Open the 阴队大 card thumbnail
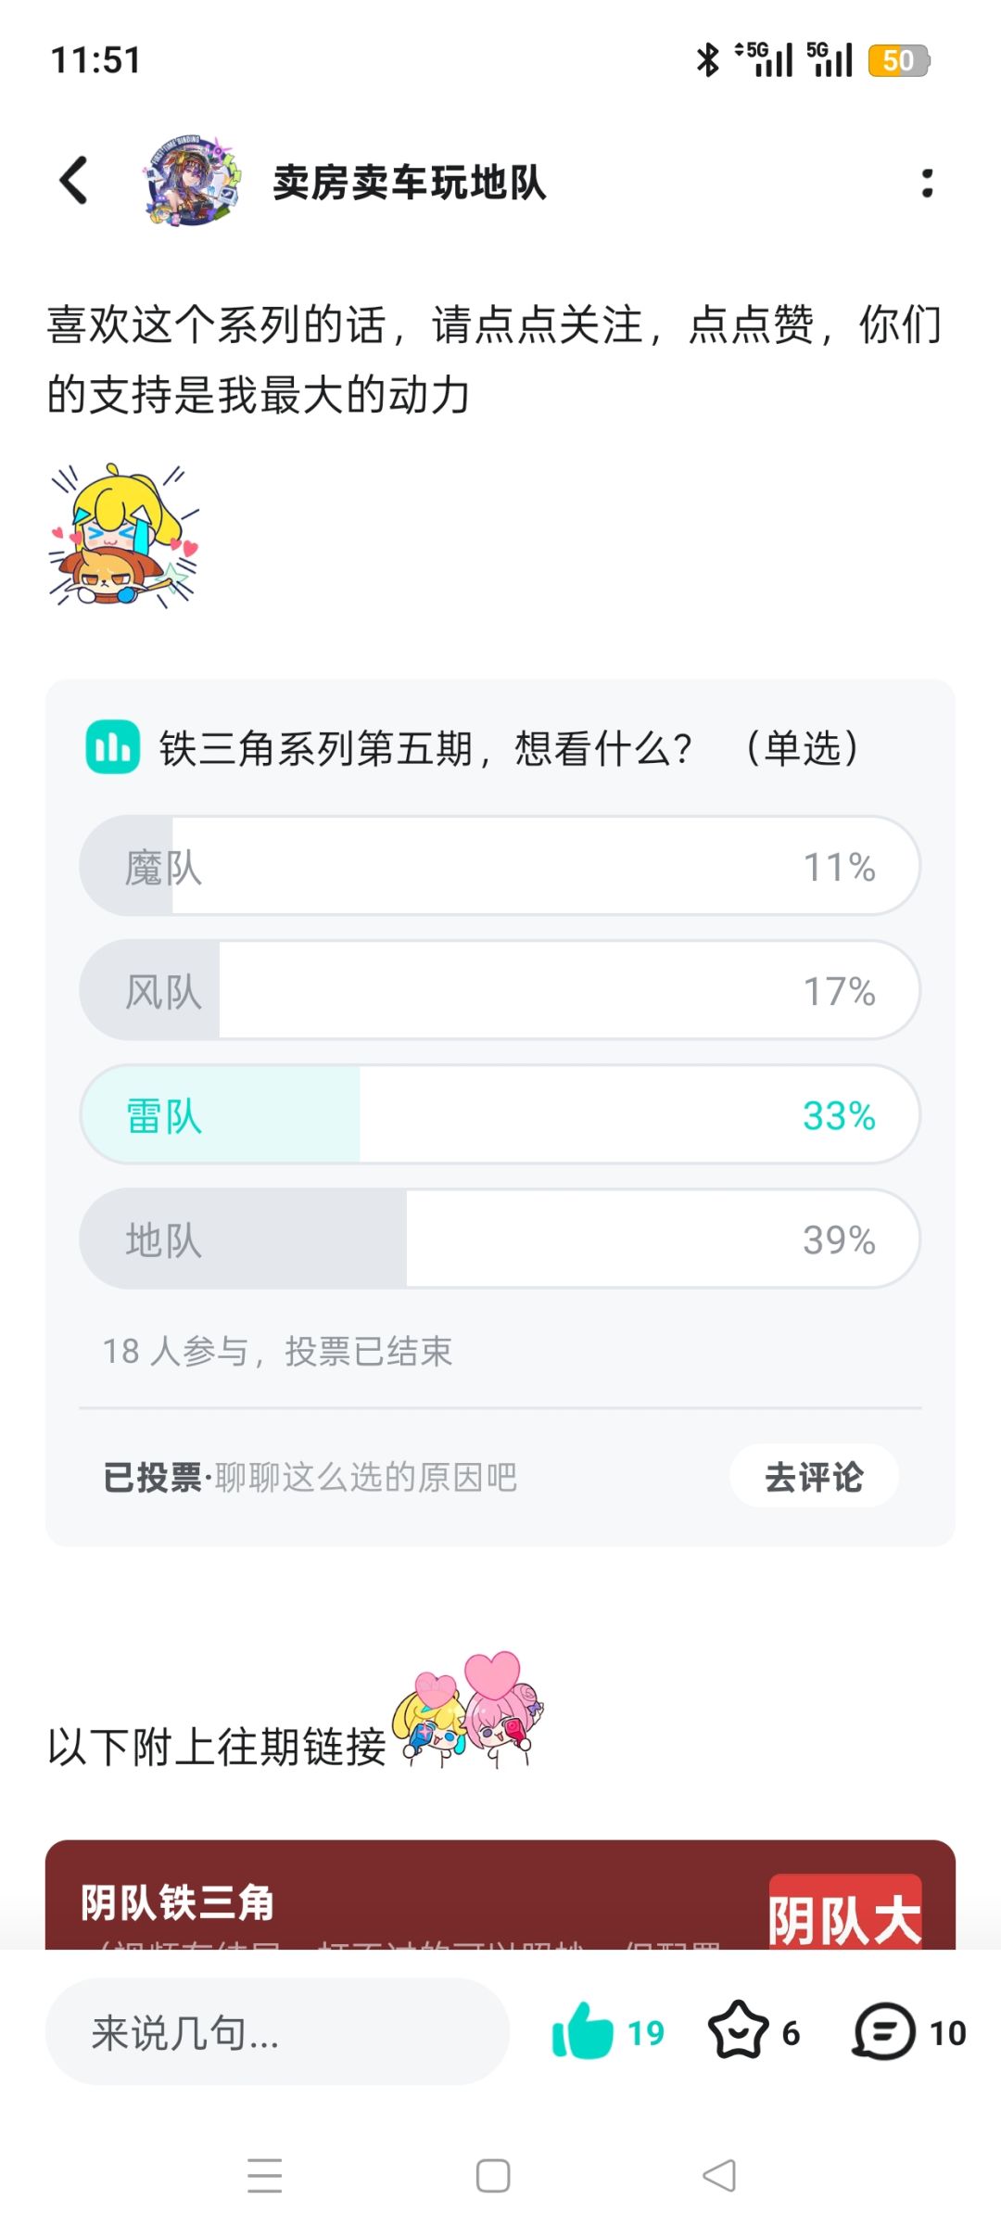Viewport: 1001px width, 2238px height. tap(844, 1912)
